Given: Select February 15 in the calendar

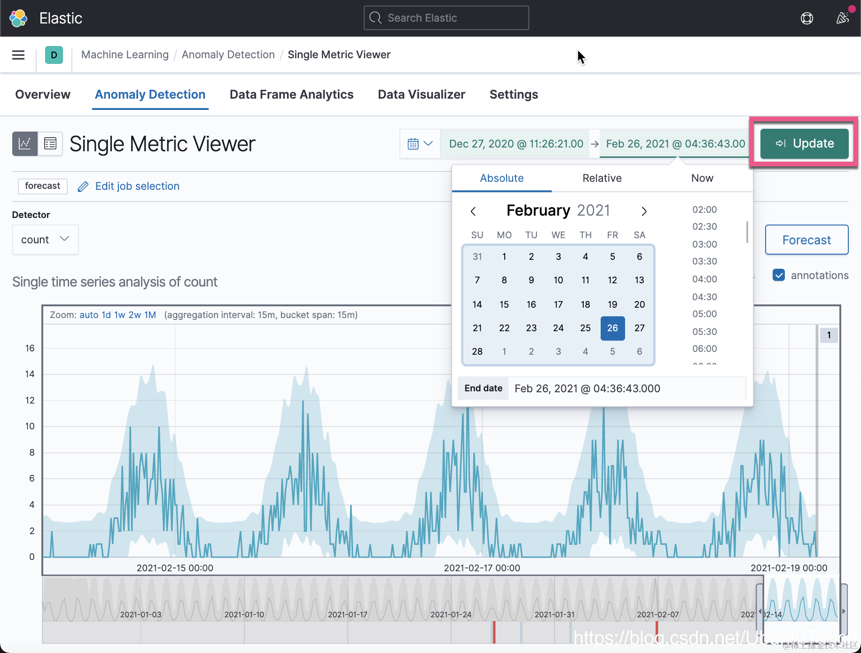Looking at the screenshot, I should [x=504, y=304].
